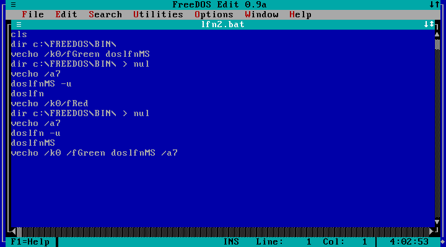This screenshot has height=247, width=446.
Task: Click the vertical scrollbar track
Action: 437,133
